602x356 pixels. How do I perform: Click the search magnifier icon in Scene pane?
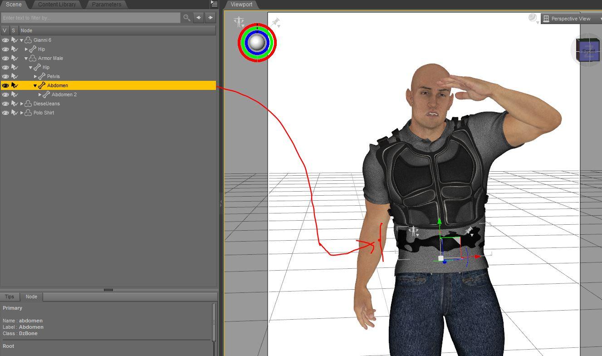186,18
